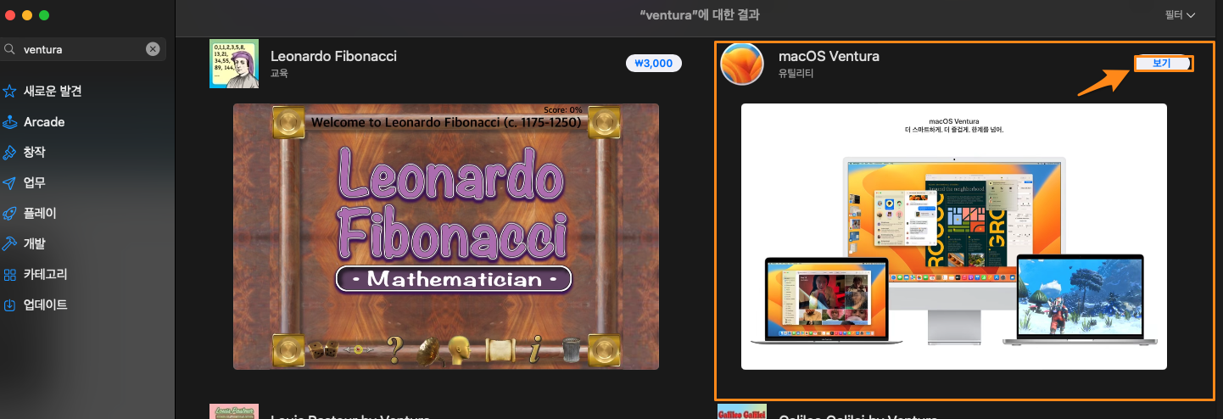Click the star icon beside 새로운 발견
1223x419 pixels.
[9, 91]
